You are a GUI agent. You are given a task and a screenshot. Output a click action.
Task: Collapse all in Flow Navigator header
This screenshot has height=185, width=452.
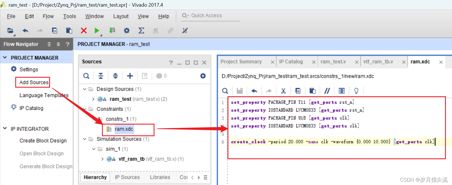[x=49, y=44]
